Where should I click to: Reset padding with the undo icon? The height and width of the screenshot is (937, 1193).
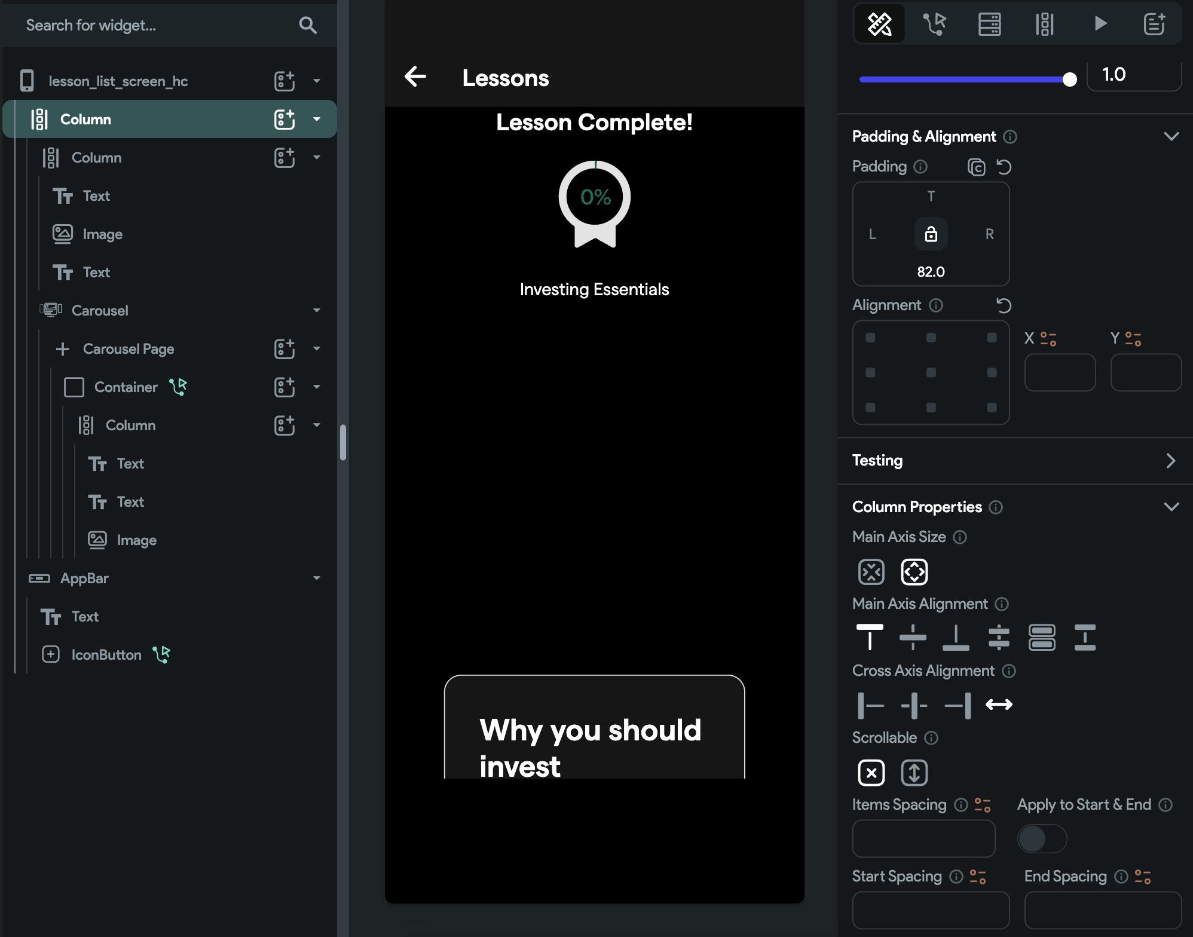point(1004,167)
